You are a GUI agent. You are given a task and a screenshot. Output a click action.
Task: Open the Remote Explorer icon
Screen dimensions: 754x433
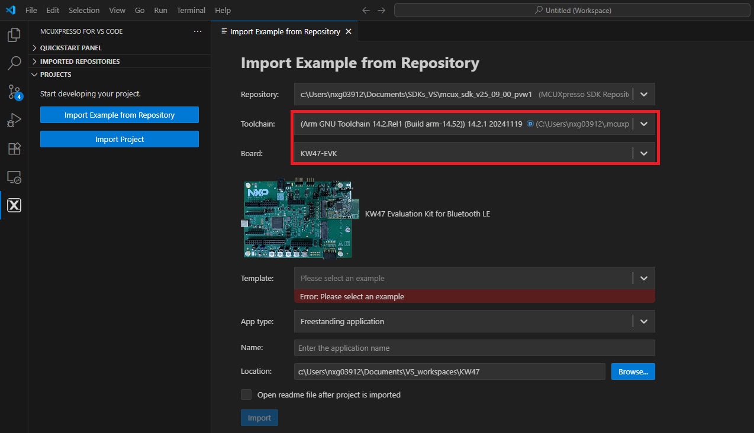coord(13,177)
